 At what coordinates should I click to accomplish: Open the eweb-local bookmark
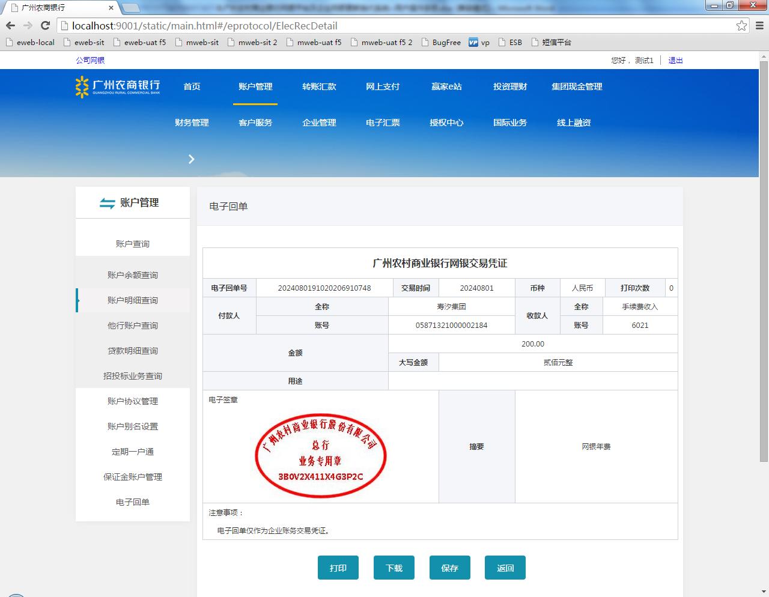[30, 42]
